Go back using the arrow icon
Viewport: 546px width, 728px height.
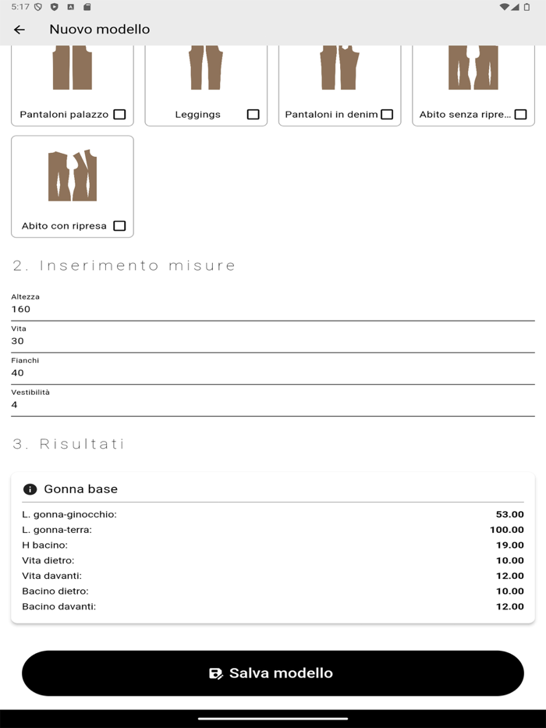click(x=19, y=29)
